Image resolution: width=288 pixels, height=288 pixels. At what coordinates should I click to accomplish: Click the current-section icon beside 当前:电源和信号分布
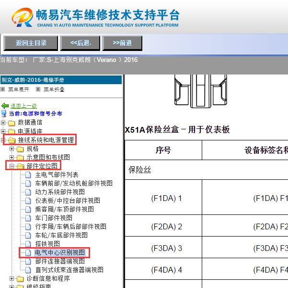[4, 113]
